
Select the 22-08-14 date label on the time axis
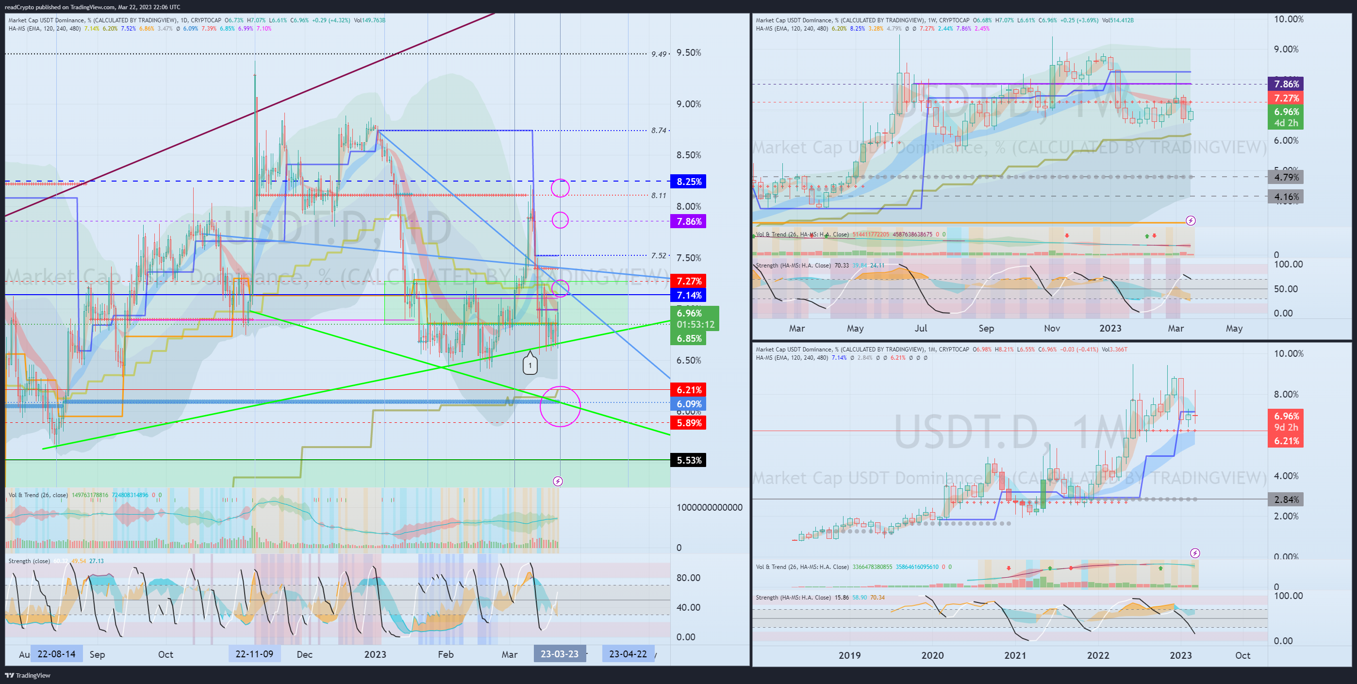(x=56, y=654)
